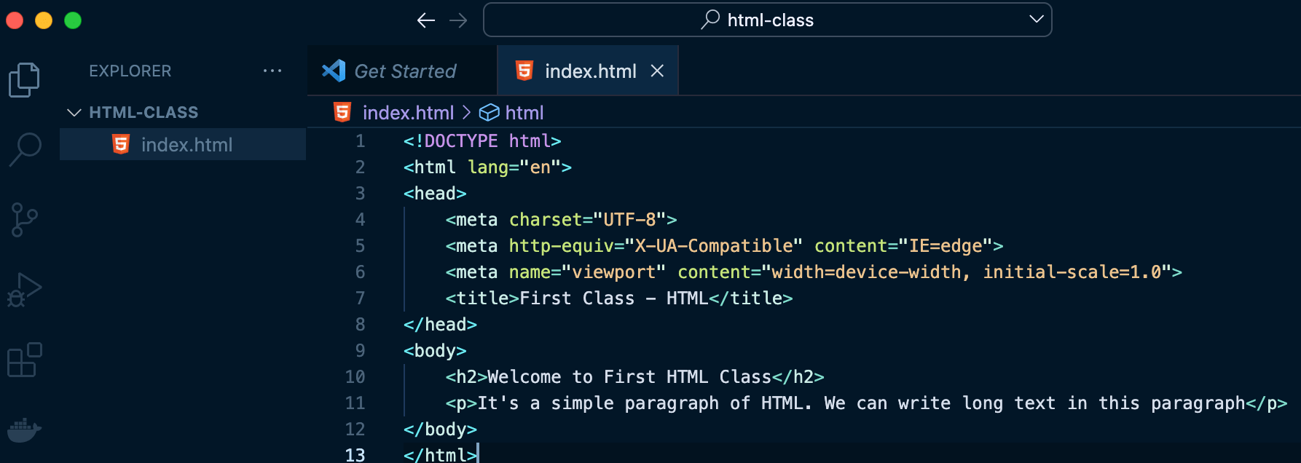Click the http-equiv="X-UA-Compatible" attribute
The height and width of the screenshot is (463, 1301).
[x=656, y=245]
